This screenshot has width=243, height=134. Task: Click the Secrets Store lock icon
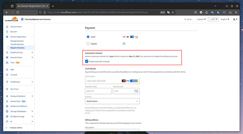(x=7, y=101)
